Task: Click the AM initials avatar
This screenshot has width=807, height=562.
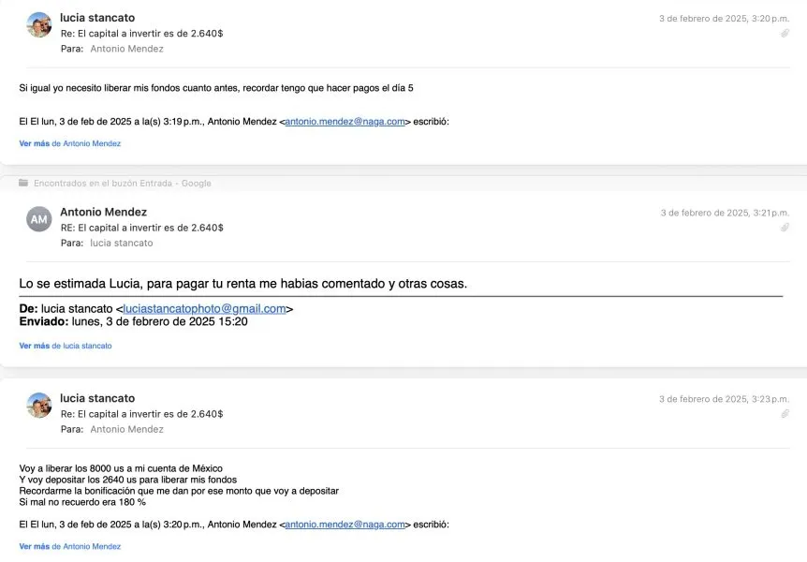Action: pos(39,219)
